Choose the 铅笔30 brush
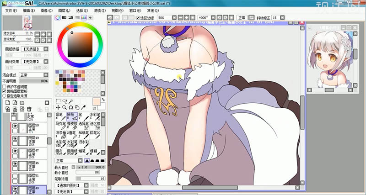 (x=95, y=134)
